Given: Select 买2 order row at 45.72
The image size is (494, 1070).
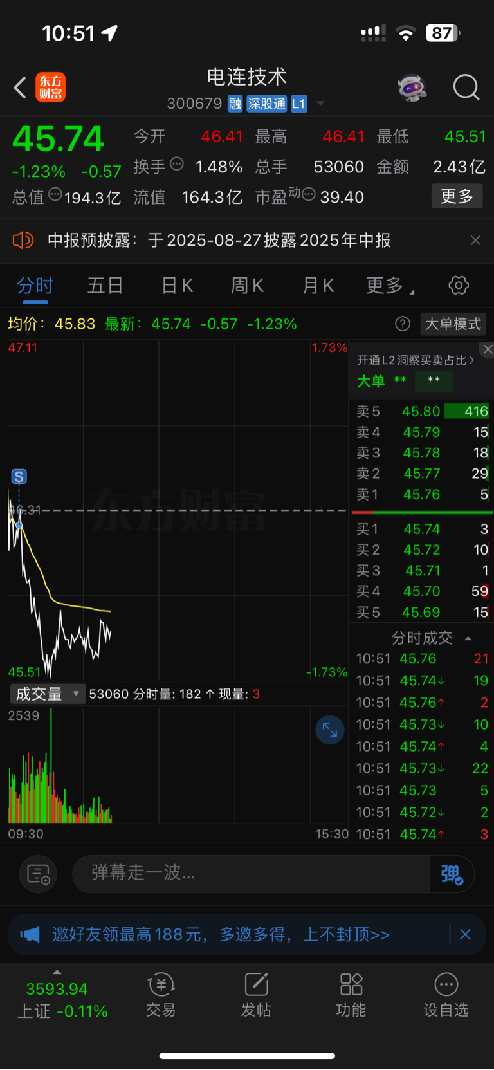Looking at the screenshot, I should (x=422, y=549).
